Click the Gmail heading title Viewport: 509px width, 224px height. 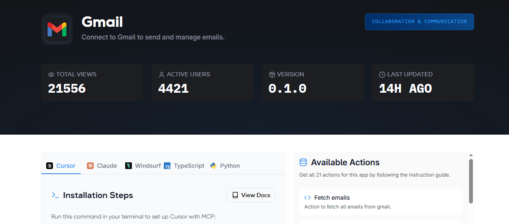[x=102, y=22]
